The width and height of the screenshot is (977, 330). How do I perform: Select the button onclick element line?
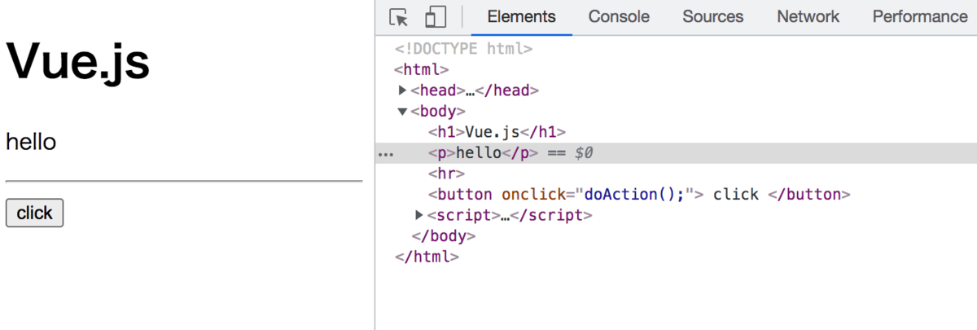click(639, 195)
